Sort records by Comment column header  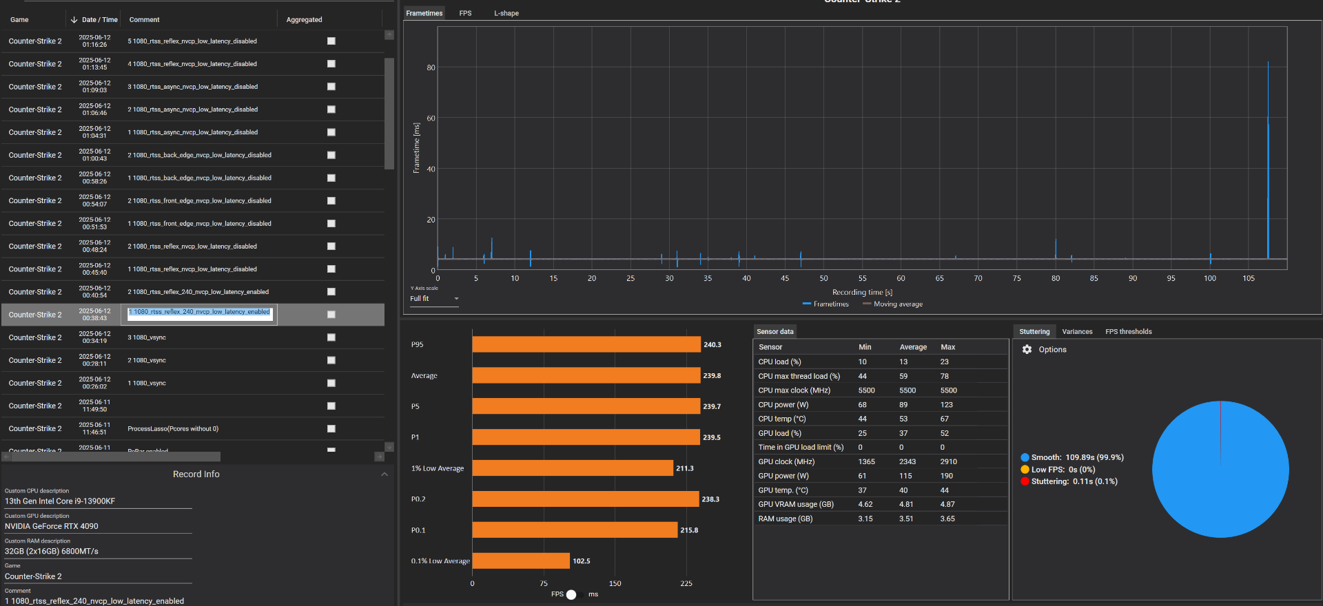pyautogui.click(x=145, y=20)
